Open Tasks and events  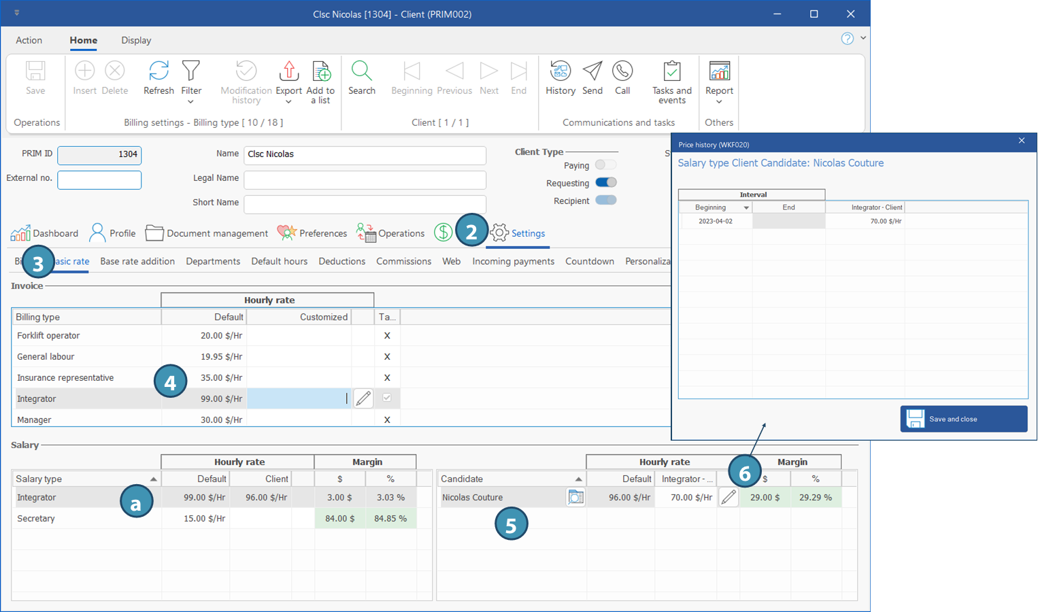(671, 71)
